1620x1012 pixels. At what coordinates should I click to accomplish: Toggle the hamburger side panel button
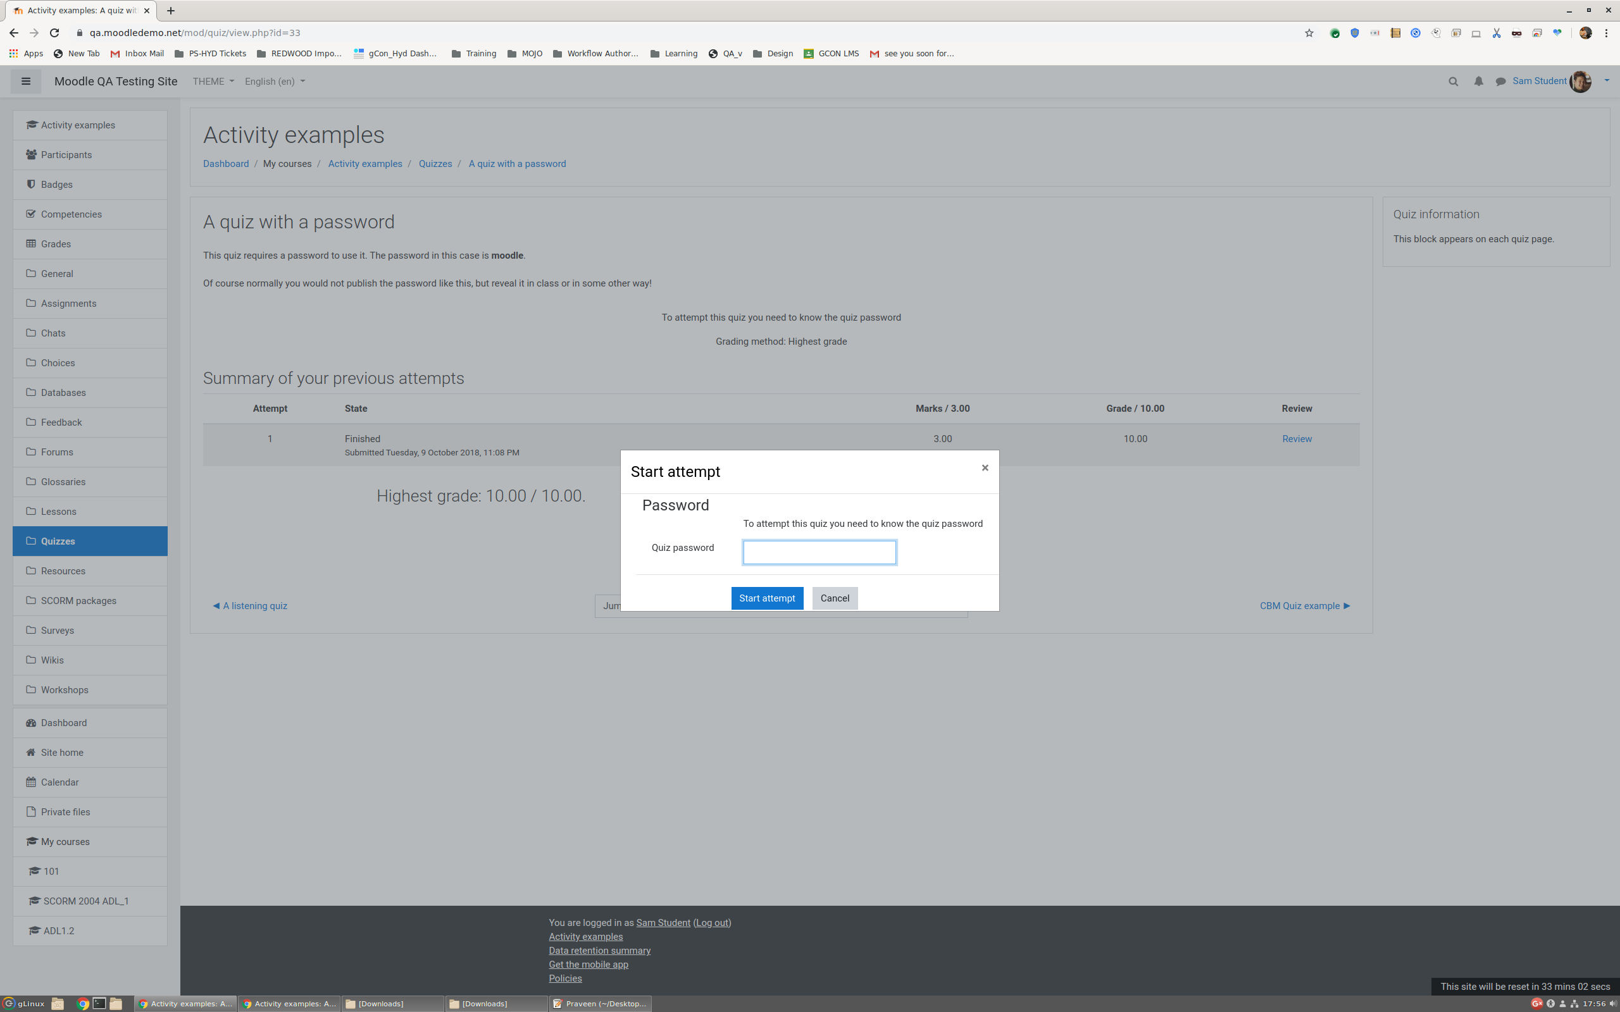(26, 81)
